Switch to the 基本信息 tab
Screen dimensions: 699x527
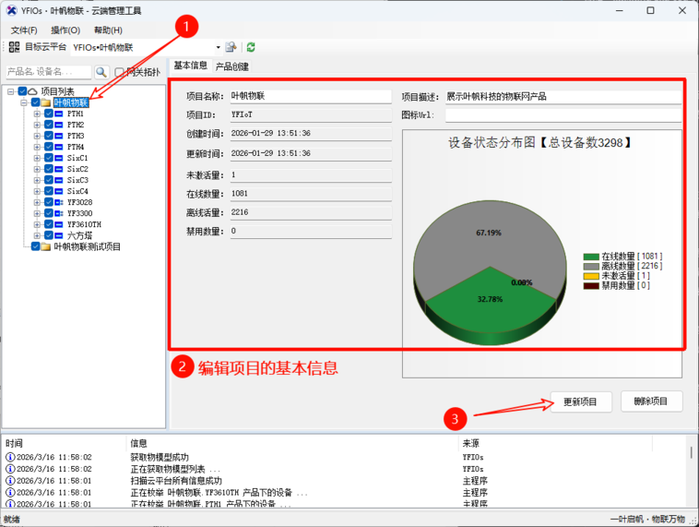coord(190,66)
